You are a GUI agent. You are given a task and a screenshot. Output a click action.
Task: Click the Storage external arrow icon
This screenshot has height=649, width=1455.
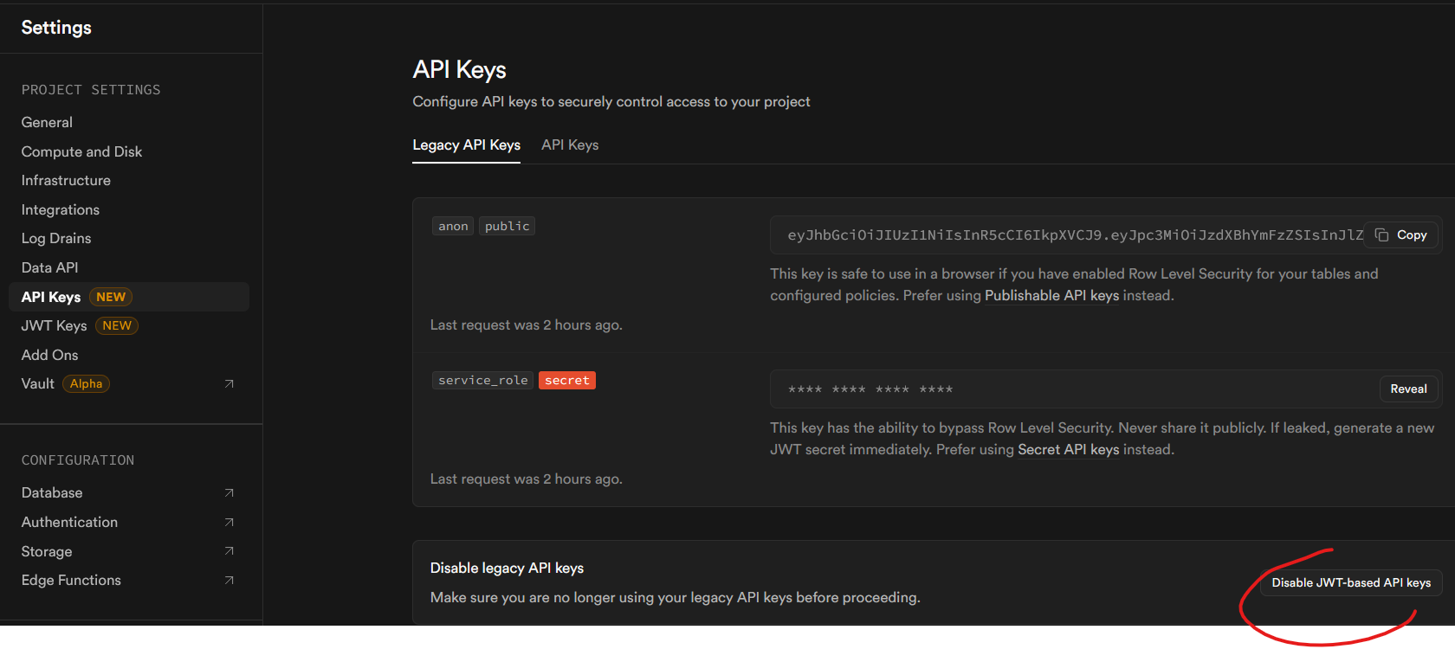click(229, 550)
